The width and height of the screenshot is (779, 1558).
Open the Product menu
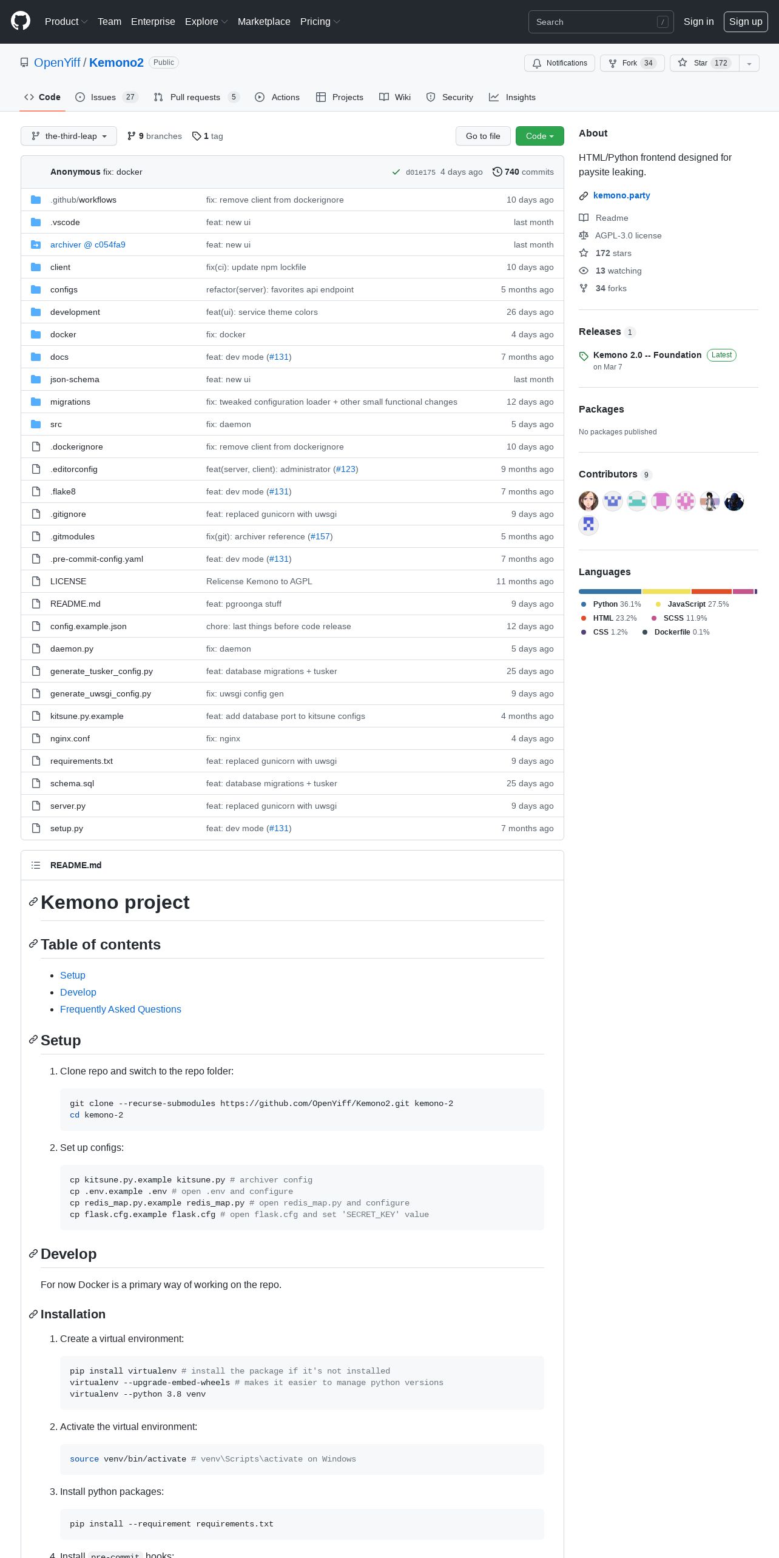(66, 21)
